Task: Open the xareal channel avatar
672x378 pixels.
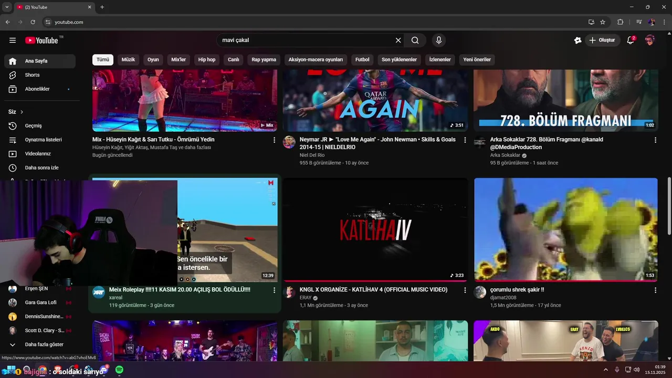Action: tap(99, 292)
